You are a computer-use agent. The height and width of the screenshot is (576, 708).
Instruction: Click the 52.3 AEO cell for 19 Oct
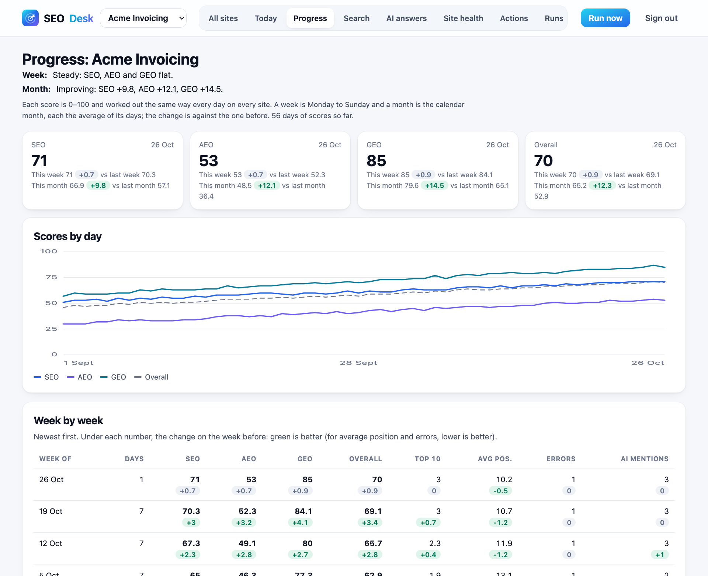click(x=247, y=511)
